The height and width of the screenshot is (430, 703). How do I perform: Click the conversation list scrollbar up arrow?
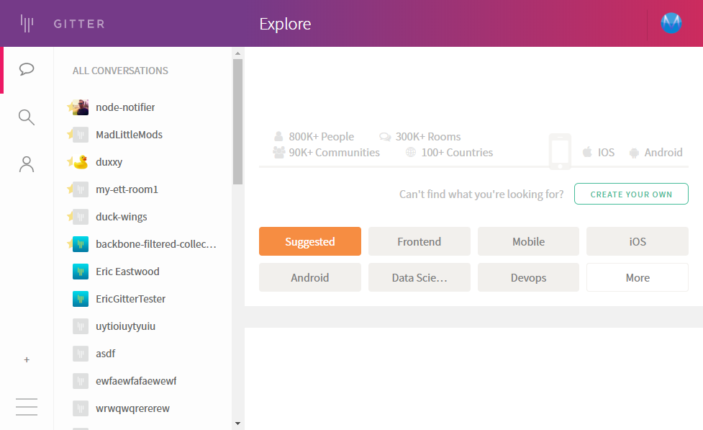click(237, 53)
